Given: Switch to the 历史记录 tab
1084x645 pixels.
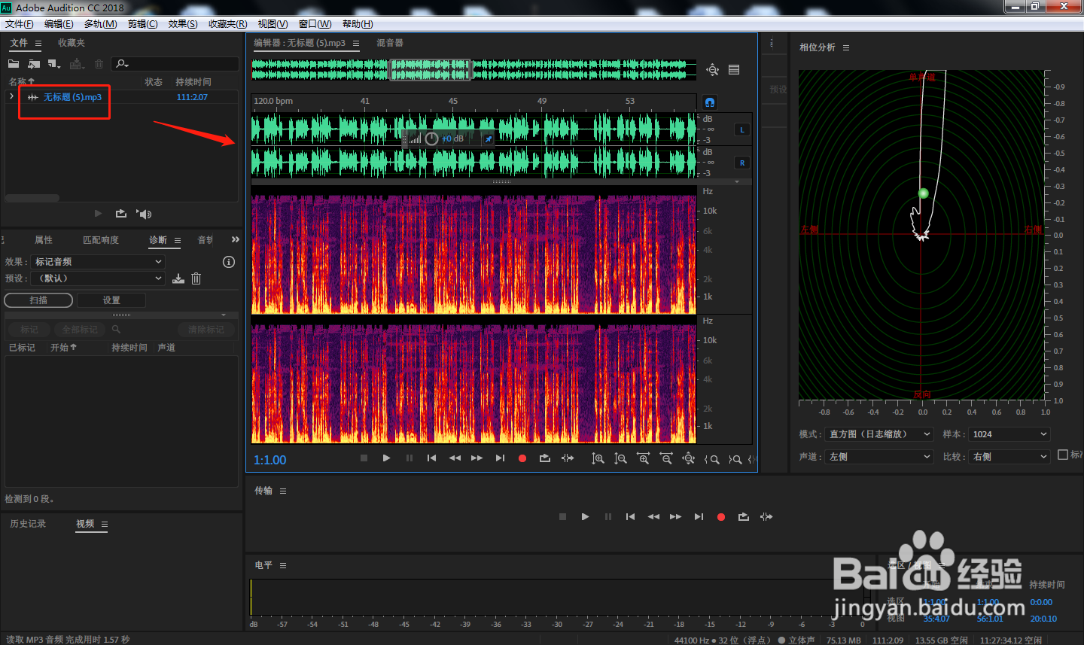Looking at the screenshot, I should click(x=28, y=524).
